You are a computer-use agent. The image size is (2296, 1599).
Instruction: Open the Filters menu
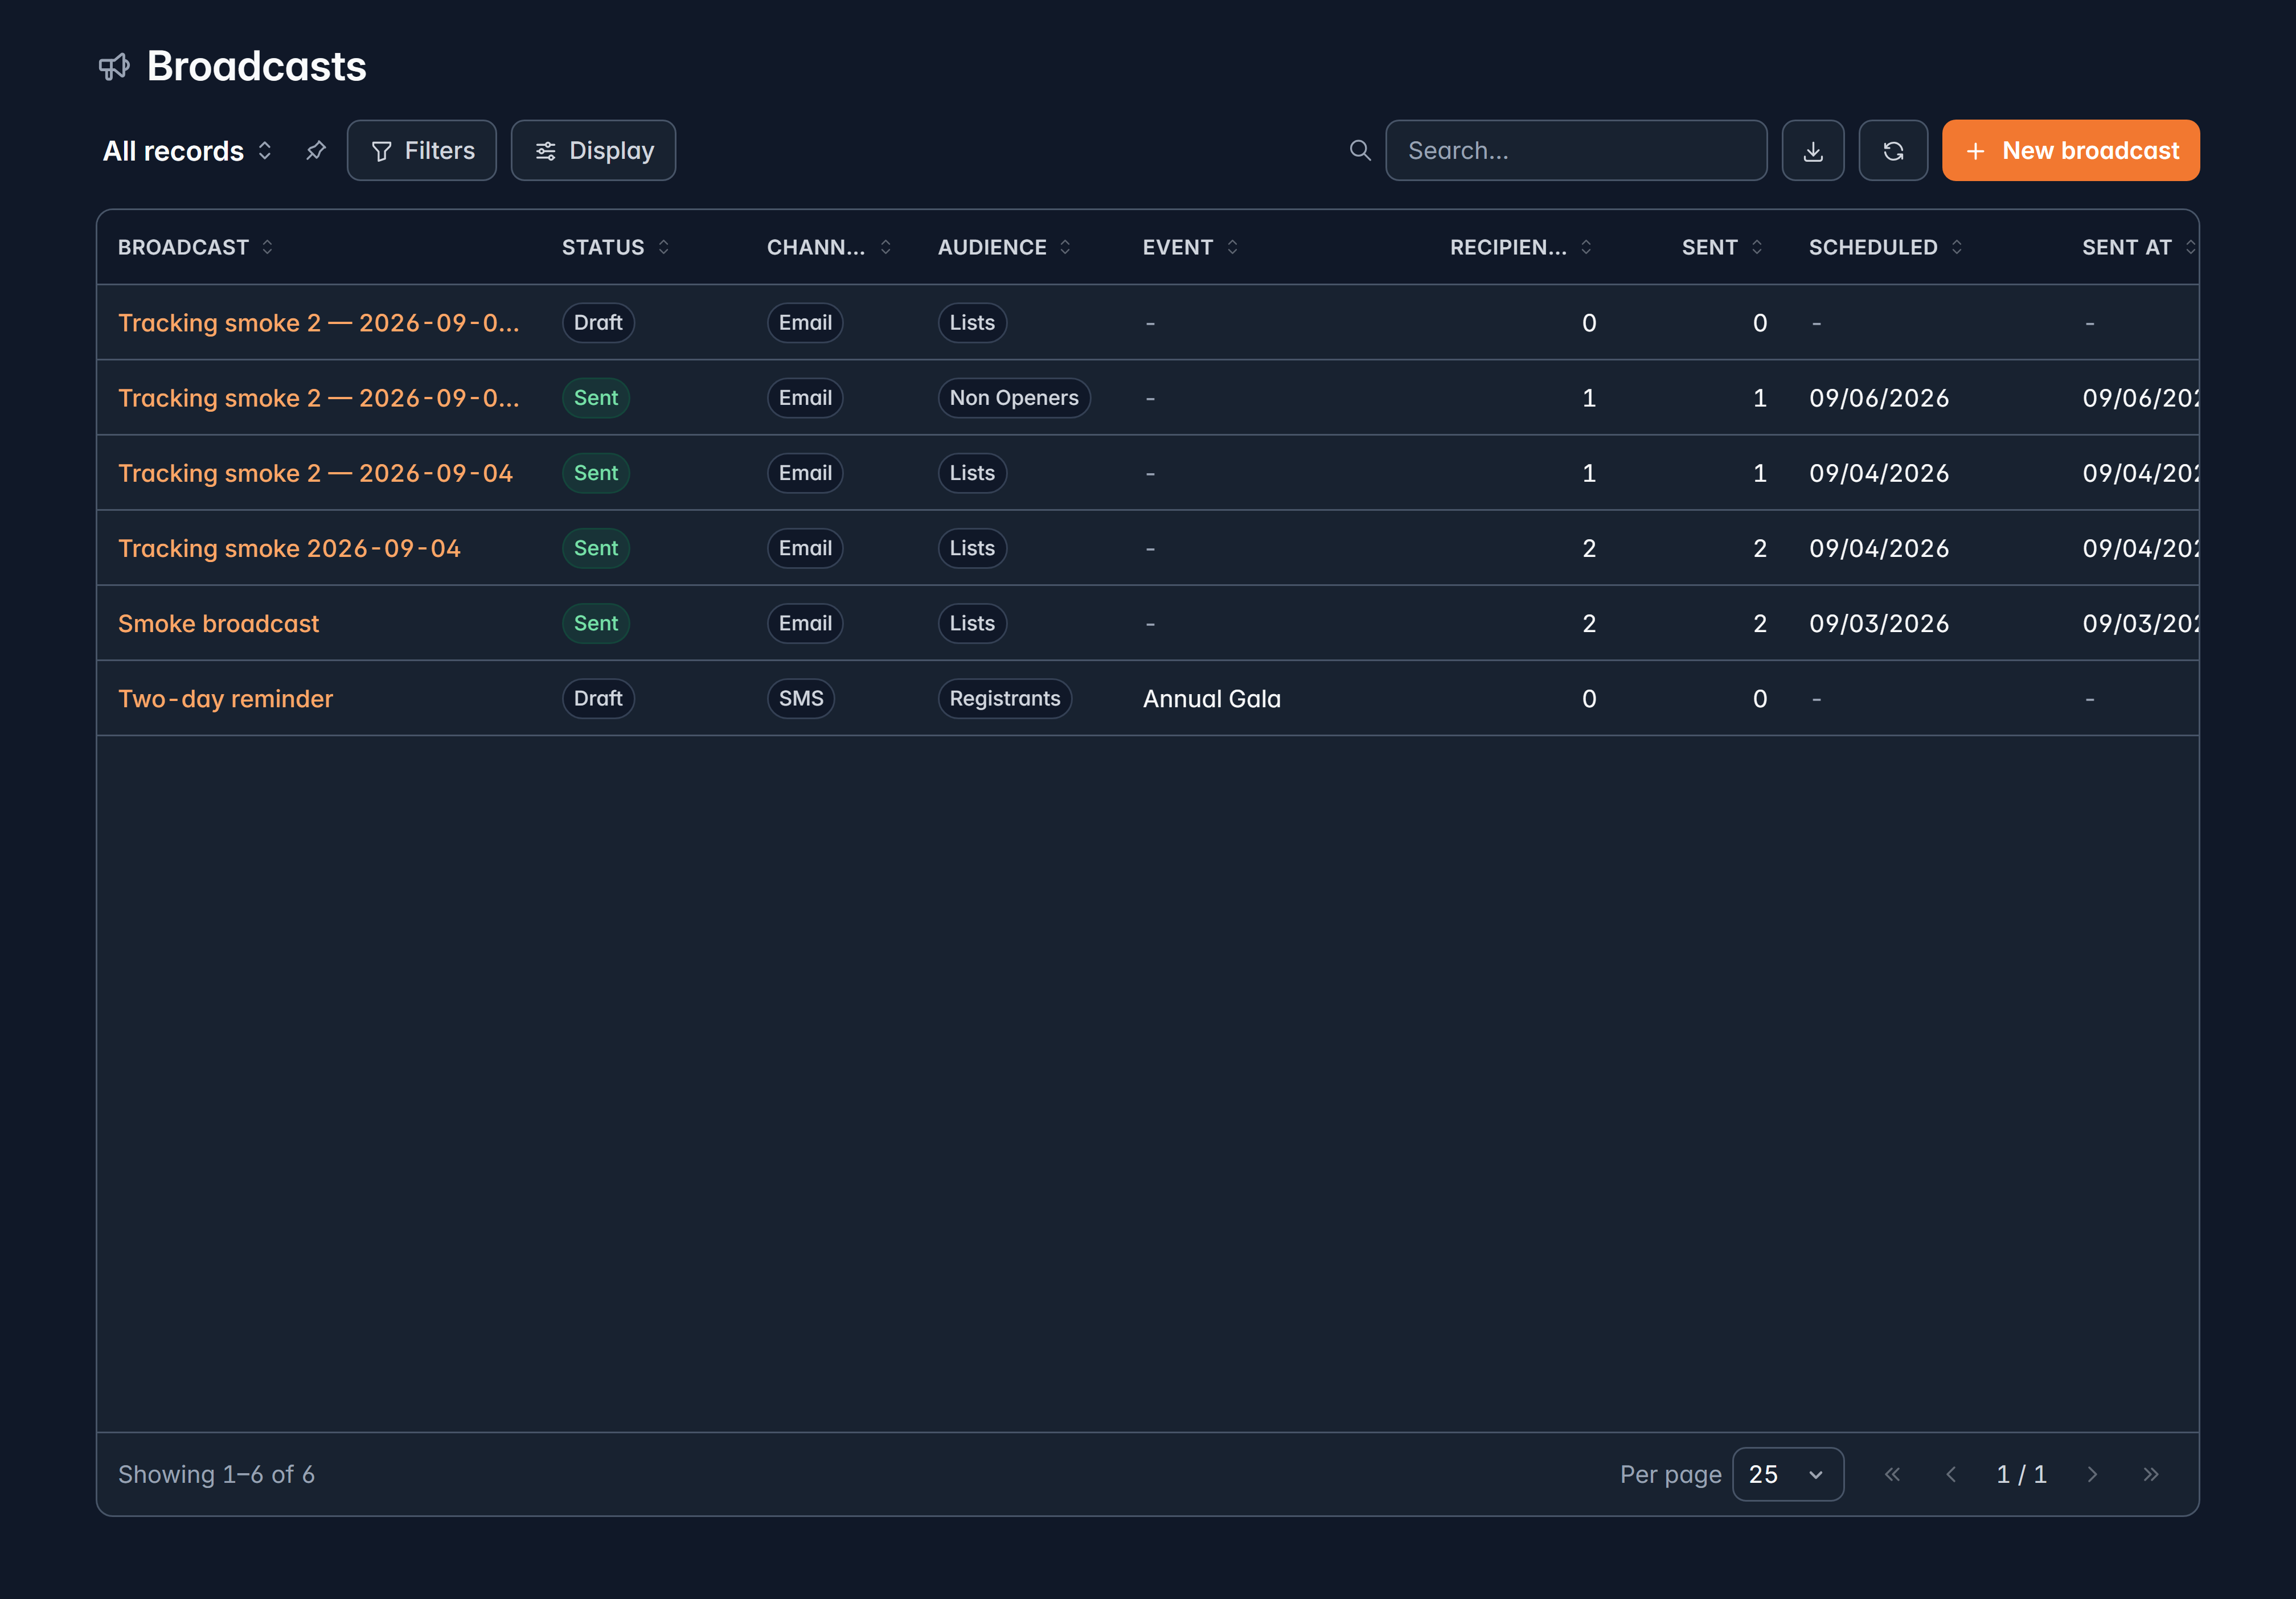422,150
